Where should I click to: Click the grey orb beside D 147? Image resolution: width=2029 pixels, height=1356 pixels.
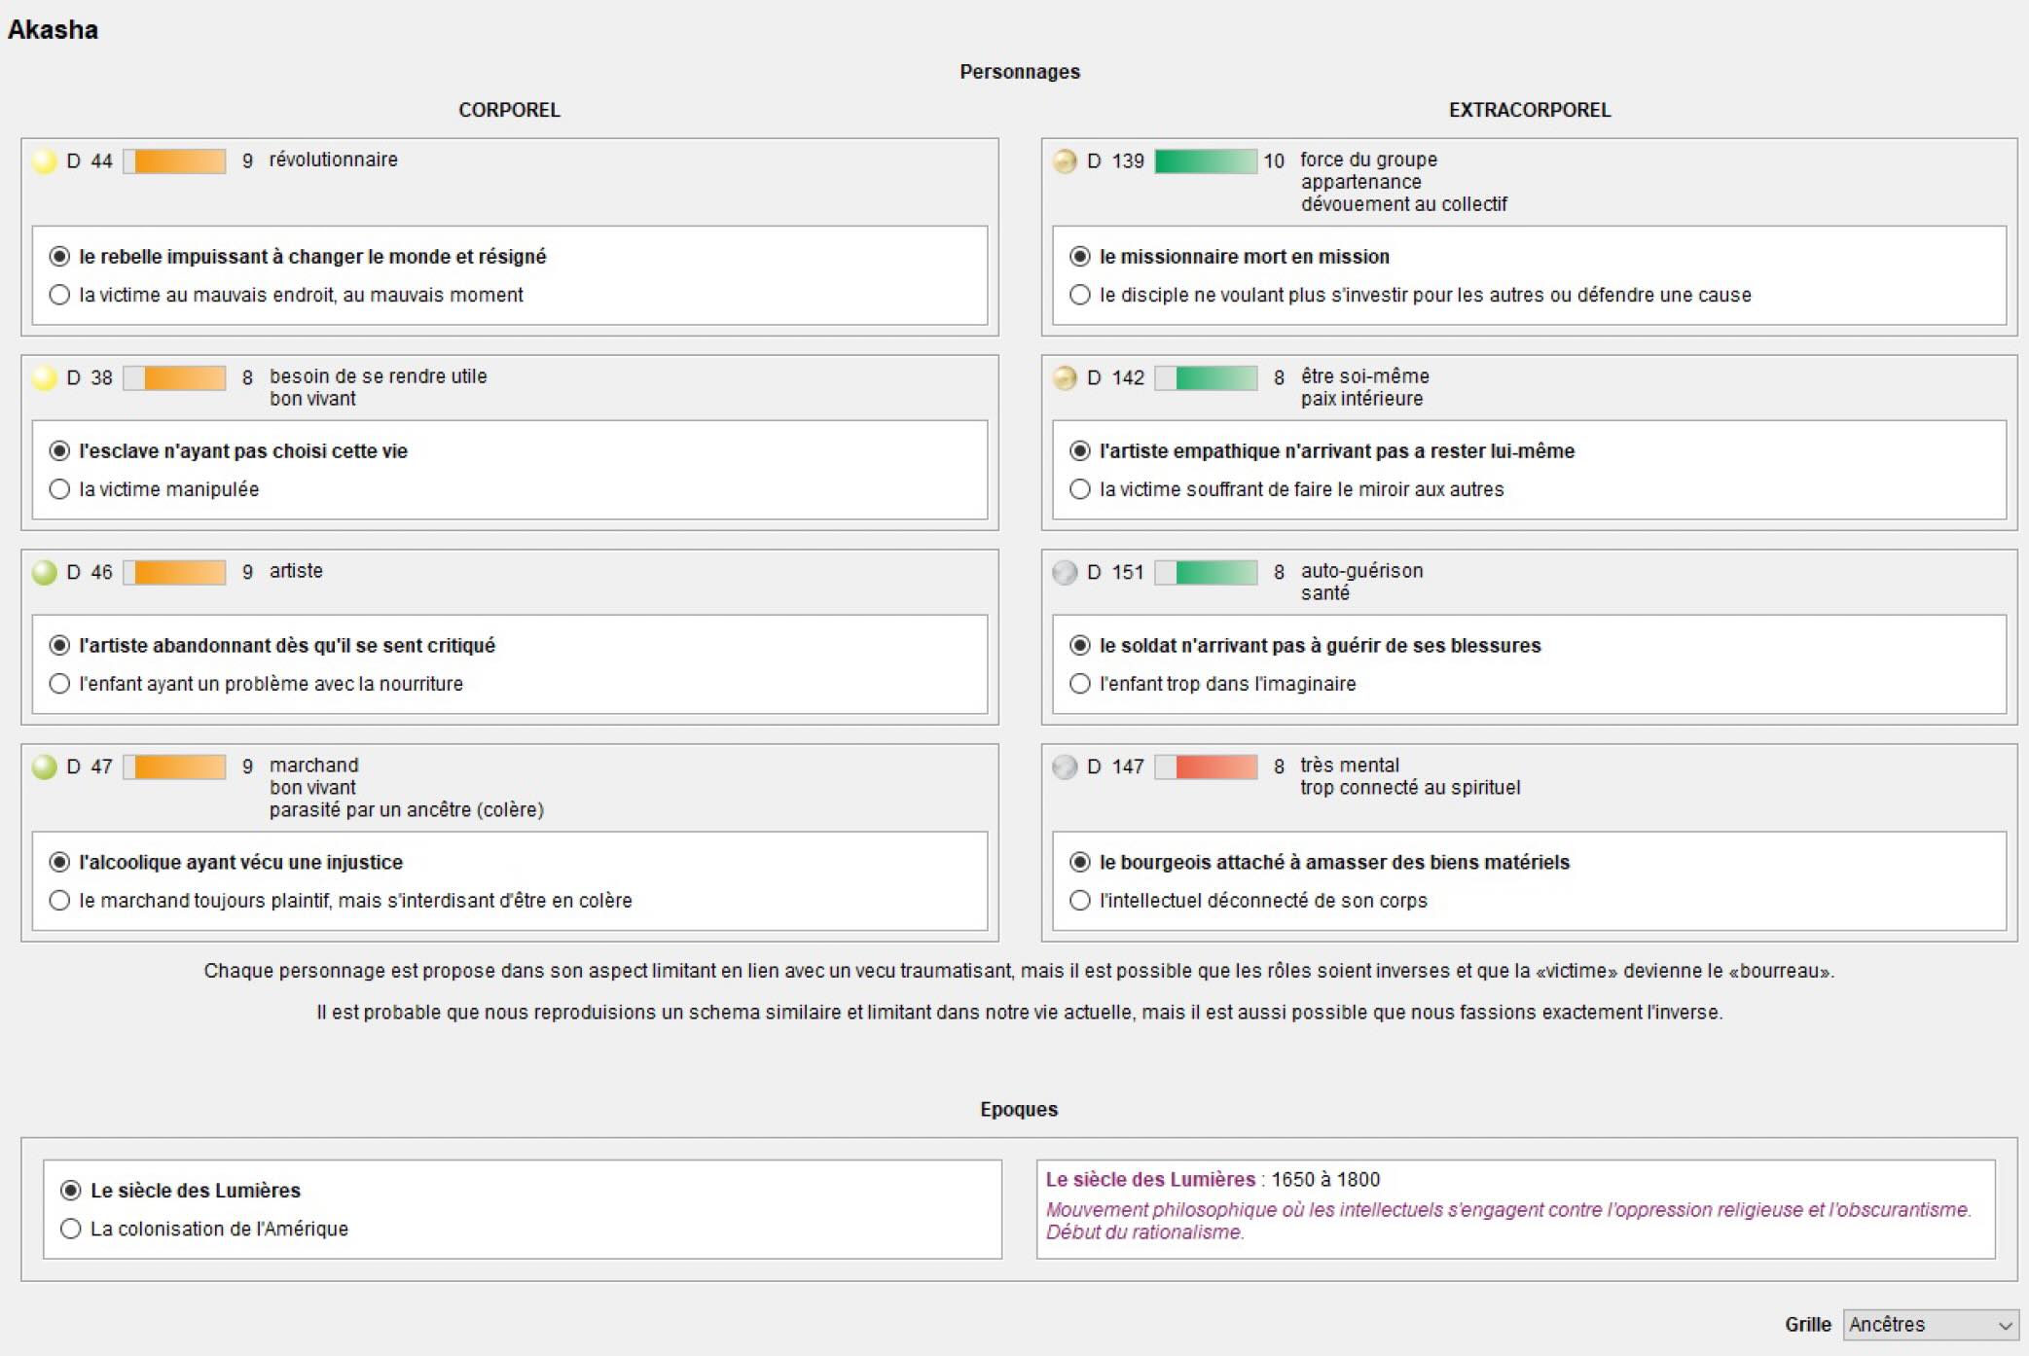[x=1065, y=767]
